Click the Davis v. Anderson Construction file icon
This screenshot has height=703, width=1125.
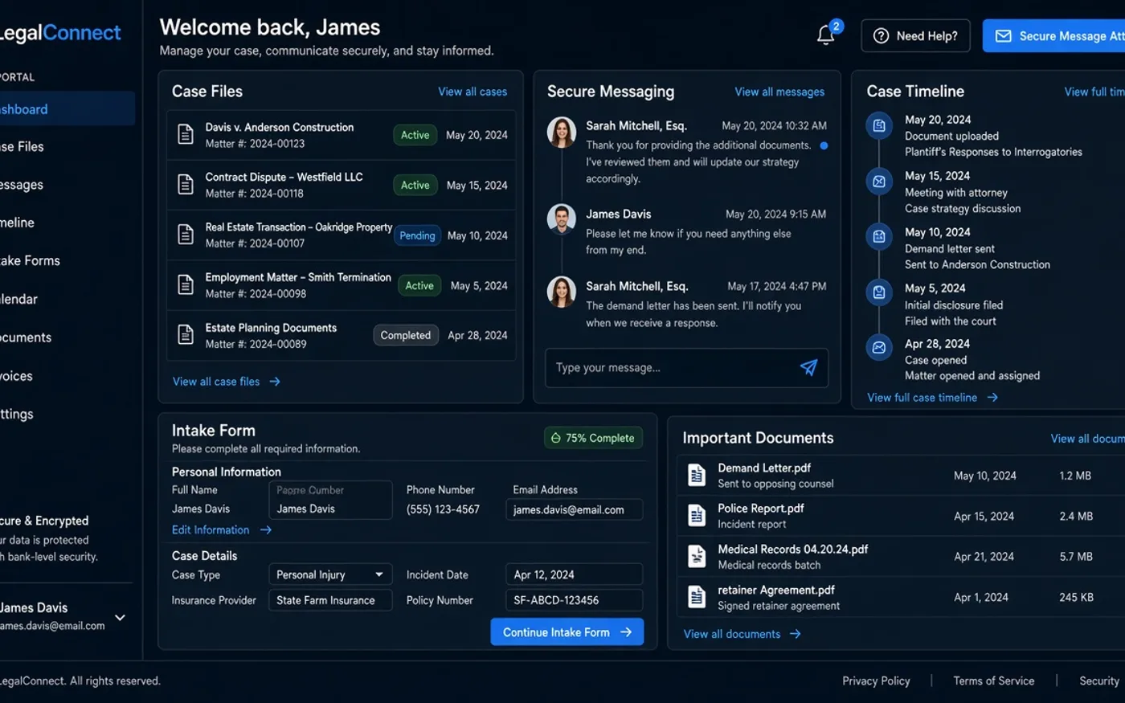(186, 135)
